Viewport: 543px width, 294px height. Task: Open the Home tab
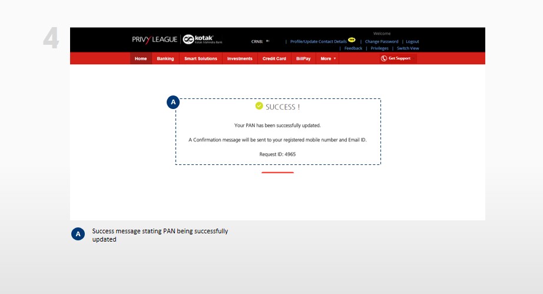coord(141,58)
